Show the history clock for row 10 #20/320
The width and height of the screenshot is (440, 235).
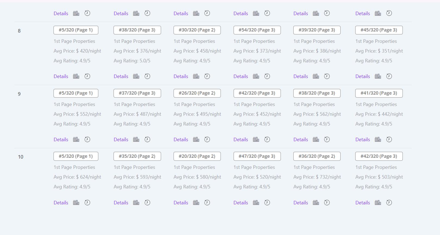pyautogui.click(x=207, y=202)
